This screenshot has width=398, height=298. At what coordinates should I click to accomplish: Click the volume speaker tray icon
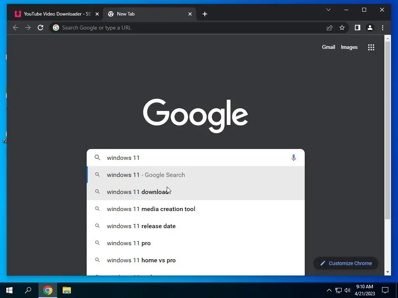click(x=347, y=290)
